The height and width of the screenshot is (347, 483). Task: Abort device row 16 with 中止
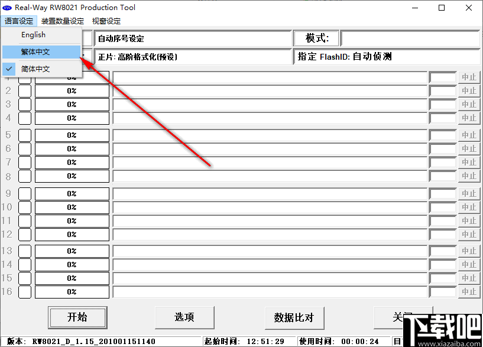pyautogui.click(x=469, y=292)
